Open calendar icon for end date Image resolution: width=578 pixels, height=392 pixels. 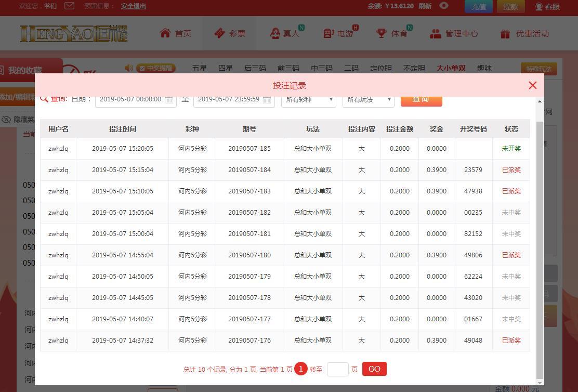pyautogui.click(x=267, y=100)
